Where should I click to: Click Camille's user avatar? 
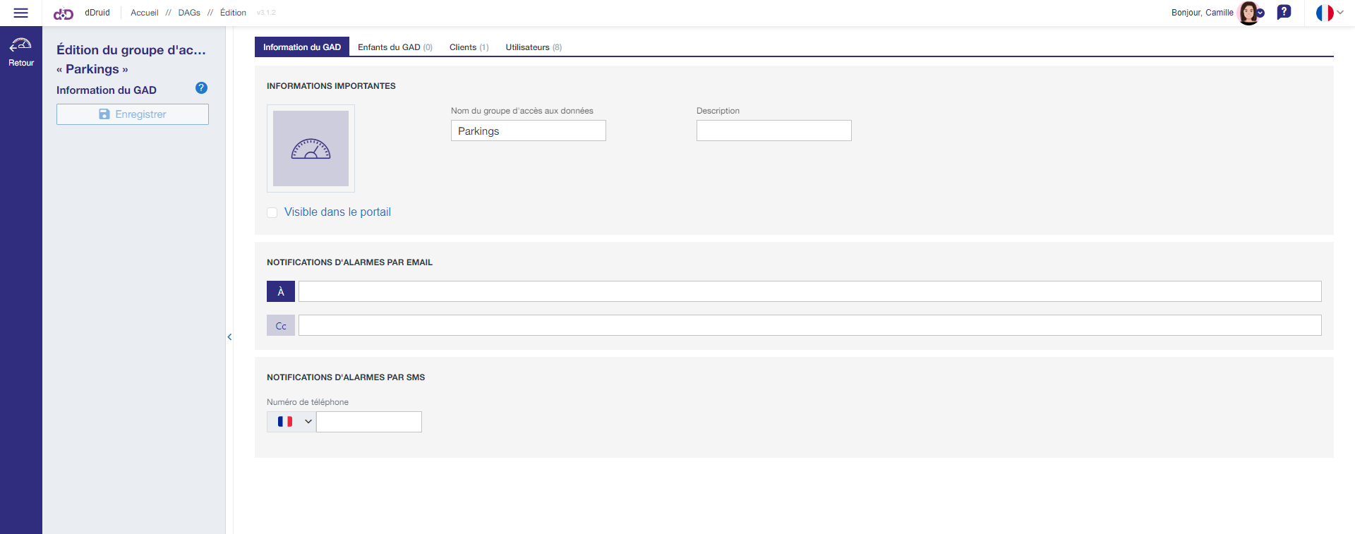pos(1248,13)
